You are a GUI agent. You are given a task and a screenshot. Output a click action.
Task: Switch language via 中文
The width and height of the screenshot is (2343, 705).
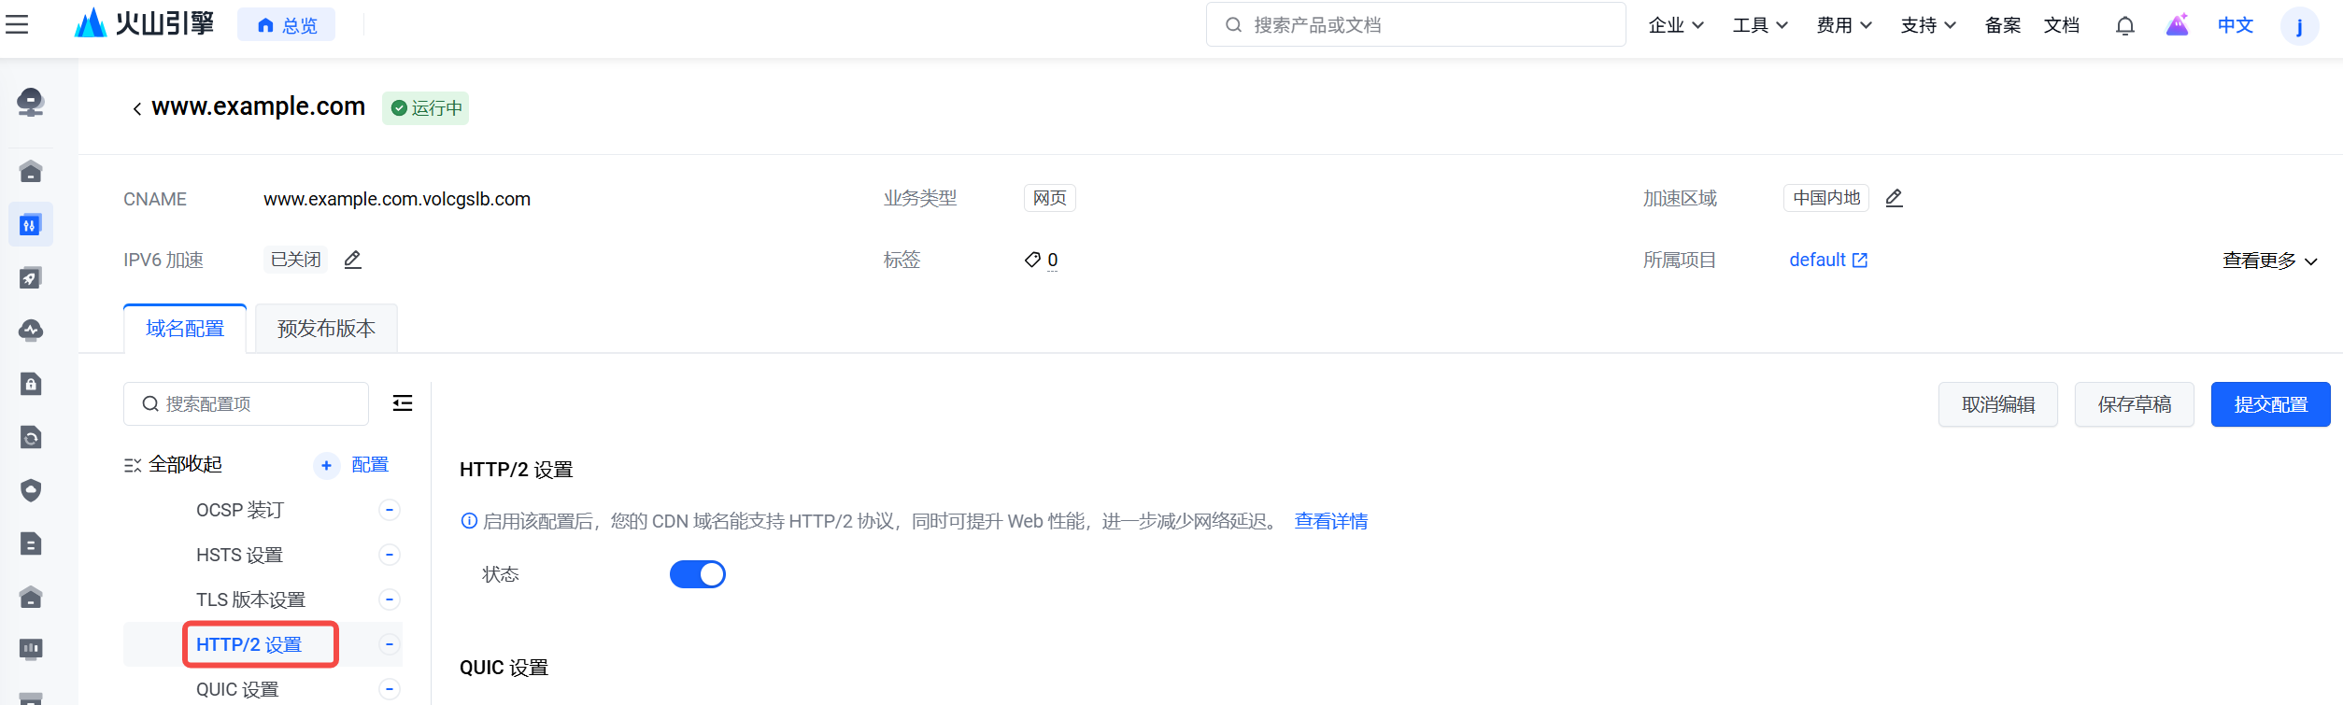[2236, 25]
